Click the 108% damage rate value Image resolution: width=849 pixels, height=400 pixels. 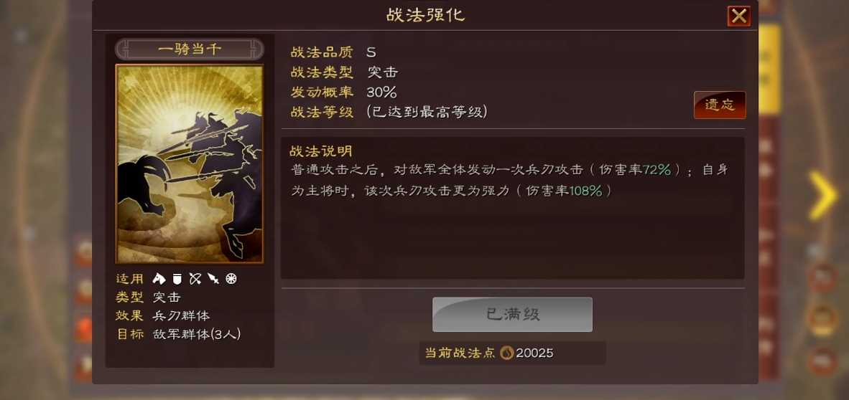pos(586,191)
